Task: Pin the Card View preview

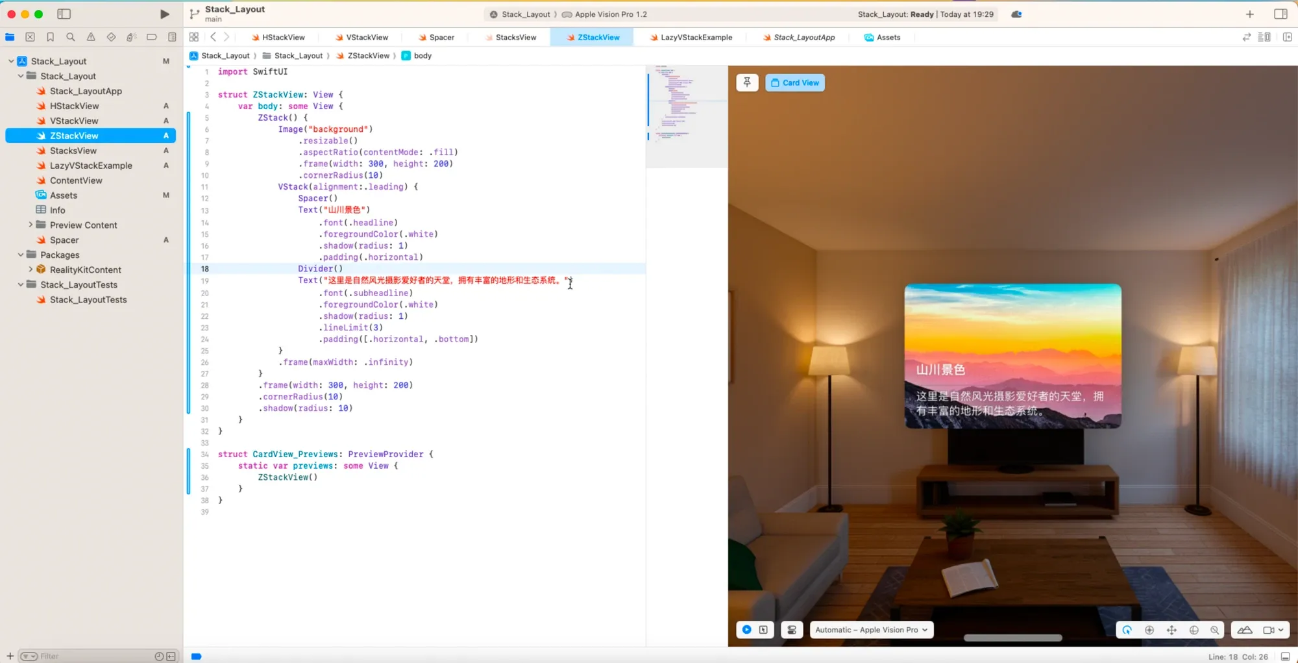Action: tap(747, 82)
